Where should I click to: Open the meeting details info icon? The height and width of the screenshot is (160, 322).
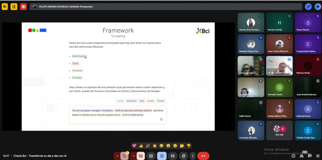click(x=293, y=156)
